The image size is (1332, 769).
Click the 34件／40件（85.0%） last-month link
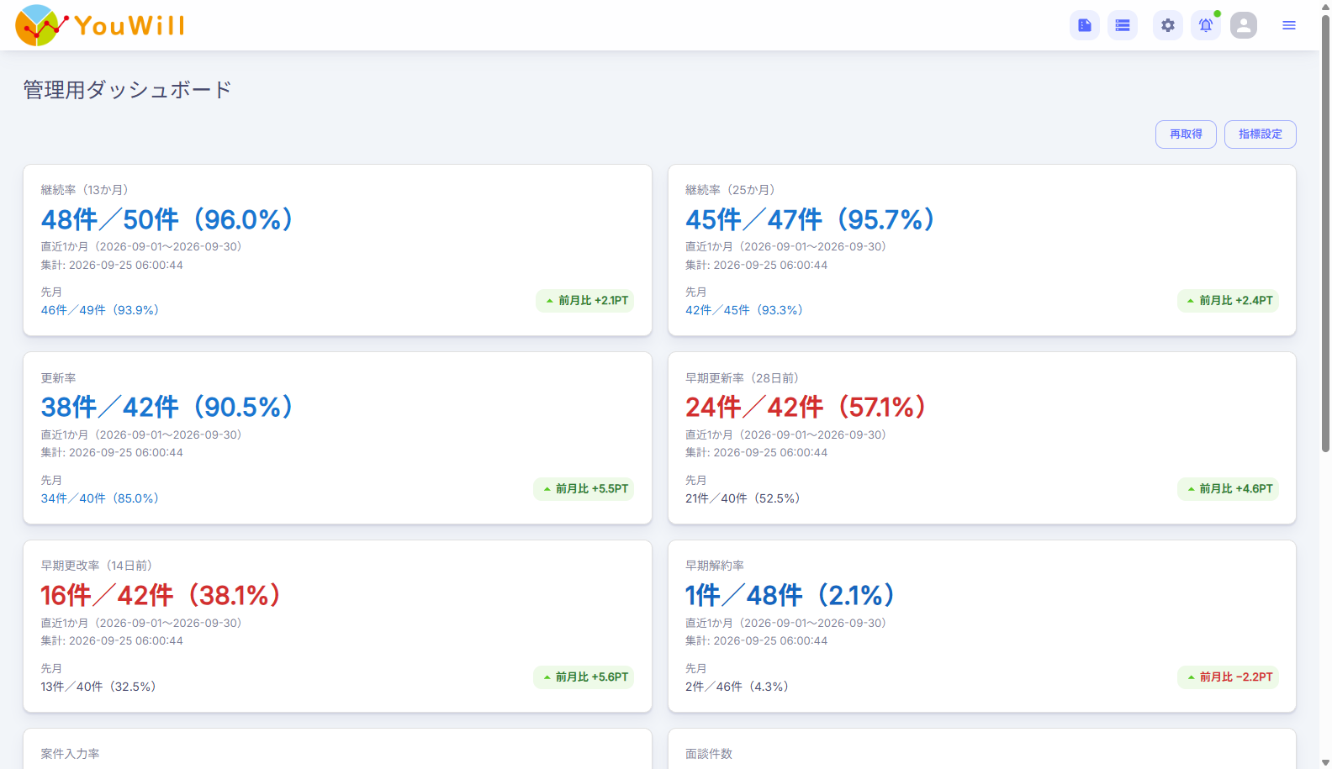(100, 498)
